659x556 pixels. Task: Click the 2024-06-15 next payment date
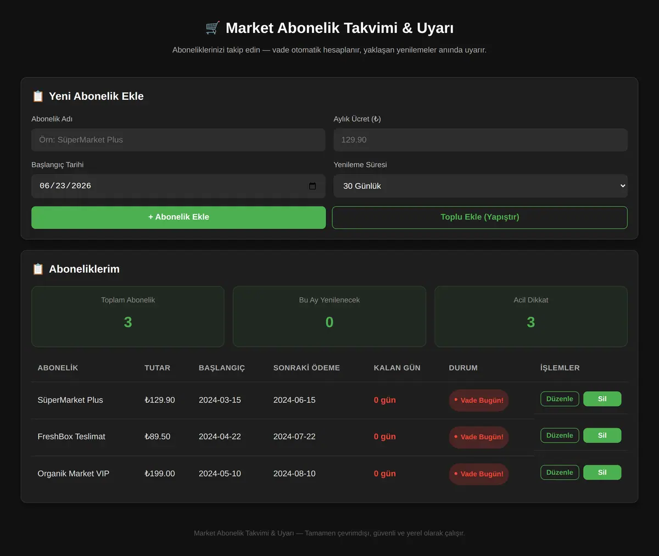[294, 400]
